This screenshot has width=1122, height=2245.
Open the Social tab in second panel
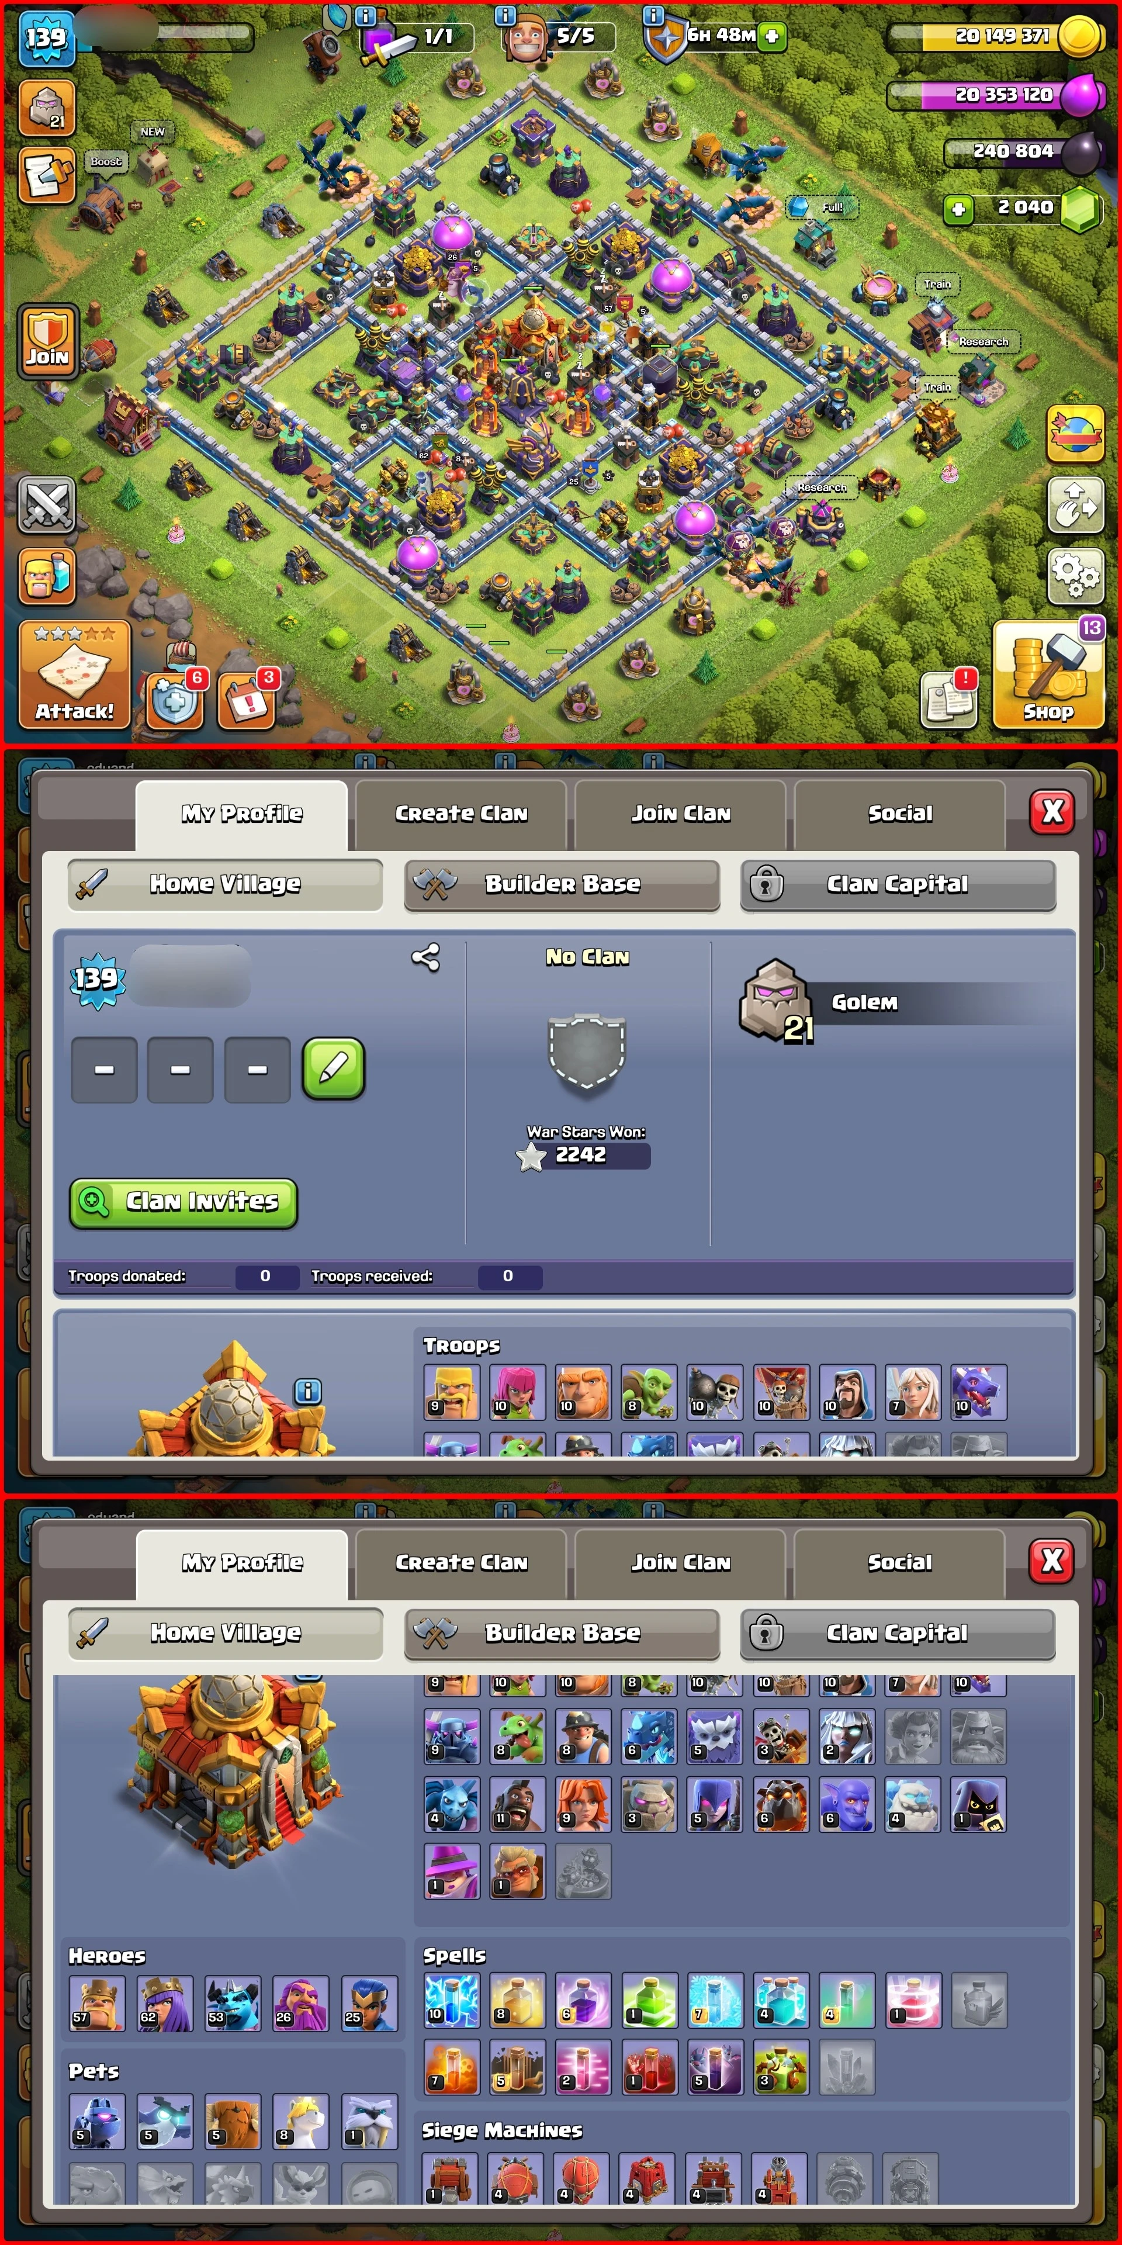(900, 1562)
